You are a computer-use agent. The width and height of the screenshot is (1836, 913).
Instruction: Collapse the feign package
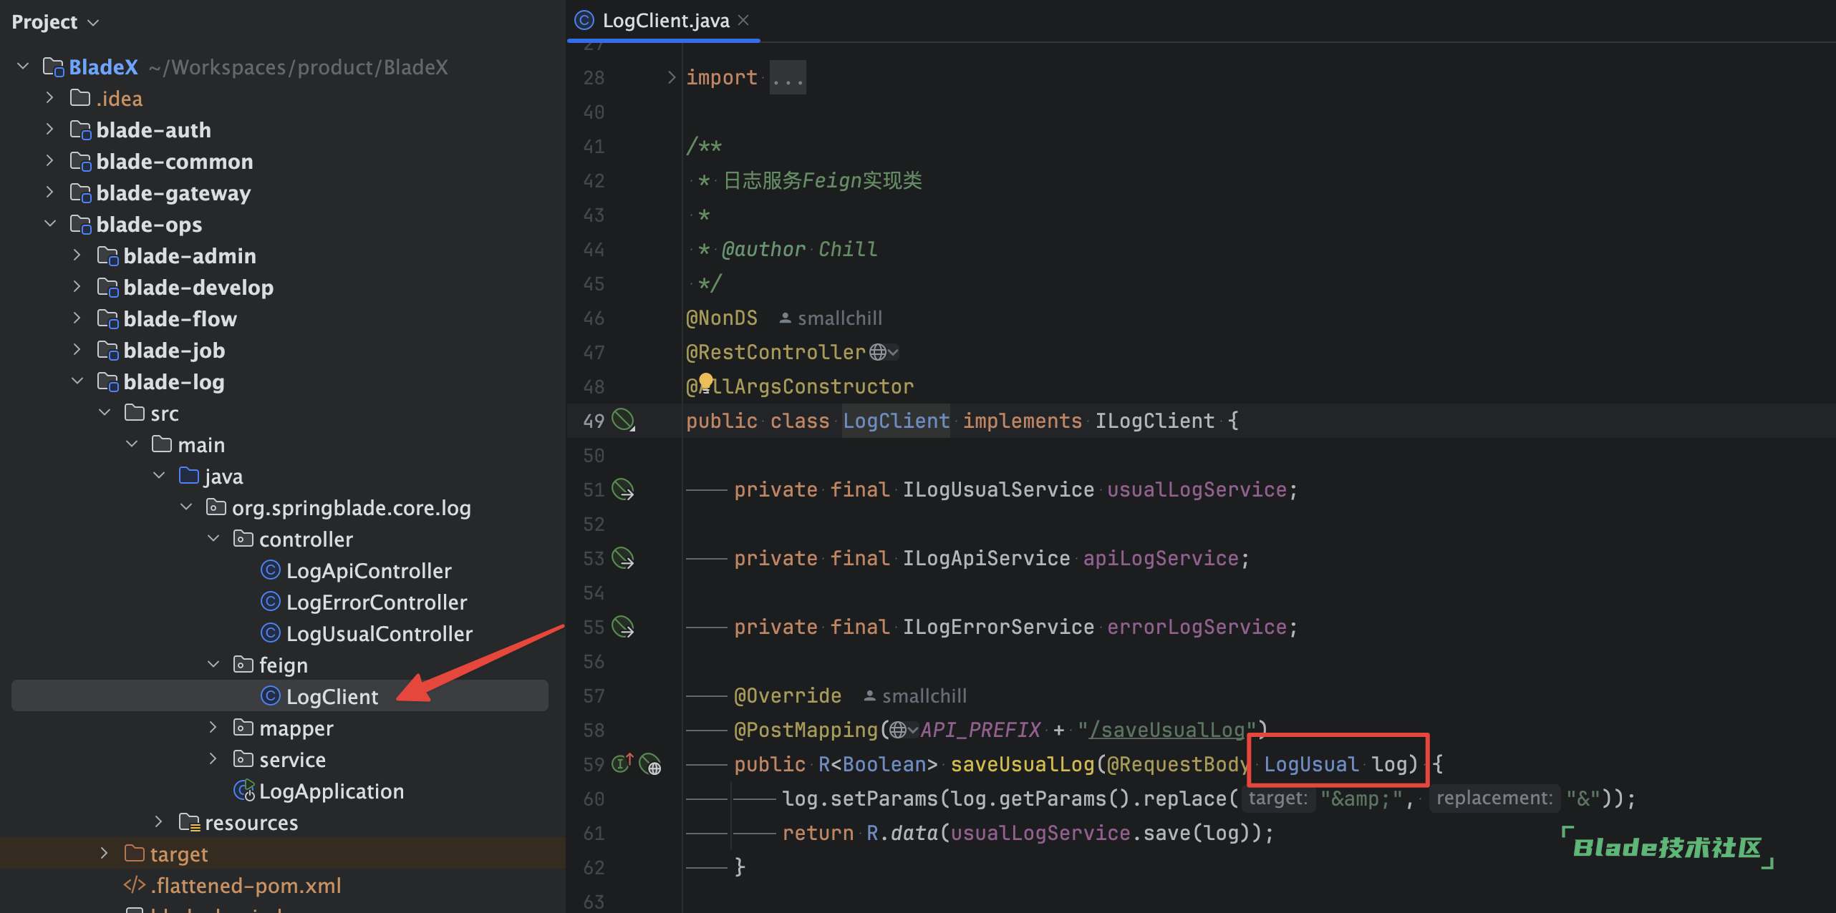(213, 665)
